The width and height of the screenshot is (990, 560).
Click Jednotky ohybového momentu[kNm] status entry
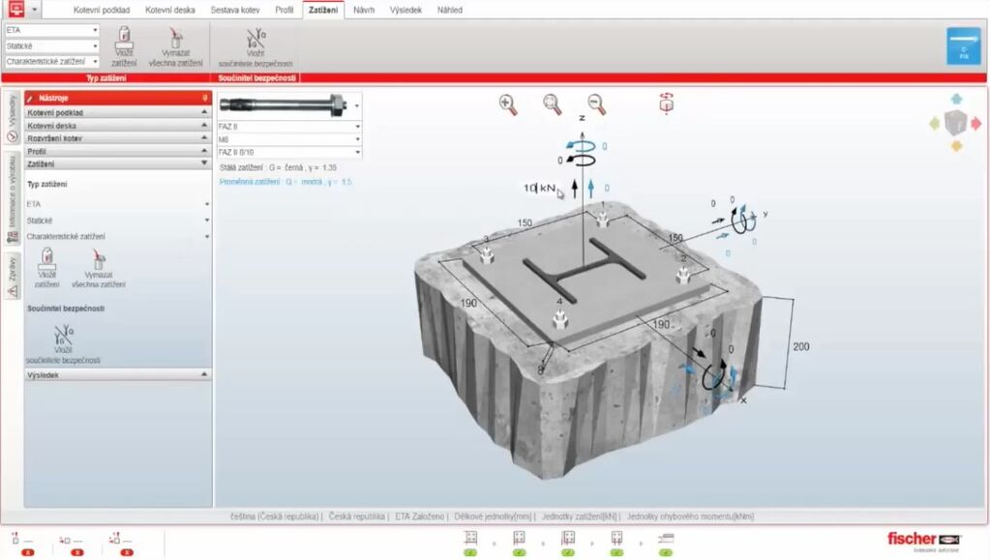pos(690,516)
